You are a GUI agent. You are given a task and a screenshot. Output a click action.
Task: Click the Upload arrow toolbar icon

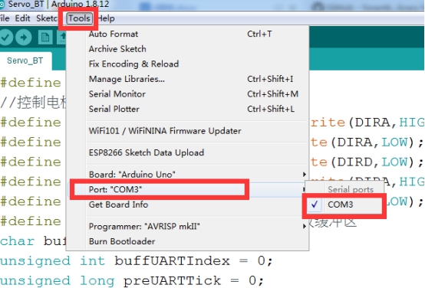pos(24,37)
